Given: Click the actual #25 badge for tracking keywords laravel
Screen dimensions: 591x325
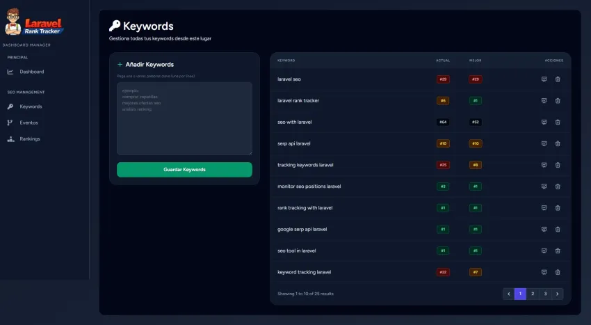Looking at the screenshot, I should point(443,165).
